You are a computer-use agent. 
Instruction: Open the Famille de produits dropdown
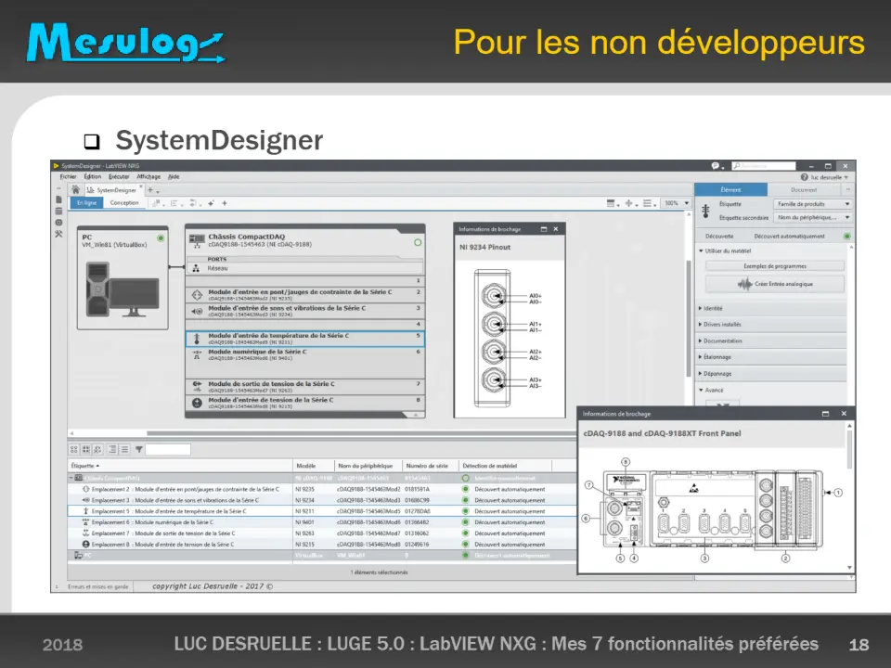pyautogui.click(x=813, y=204)
